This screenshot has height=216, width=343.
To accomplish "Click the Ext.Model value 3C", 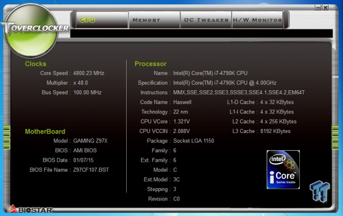I will pos(176,179).
